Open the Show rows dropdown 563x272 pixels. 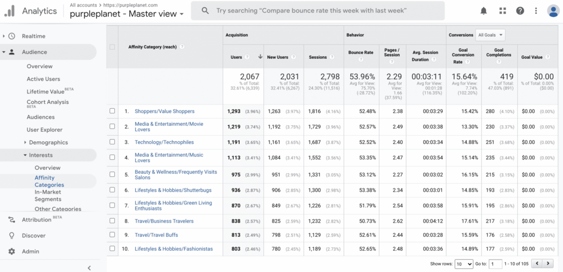coord(464,264)
